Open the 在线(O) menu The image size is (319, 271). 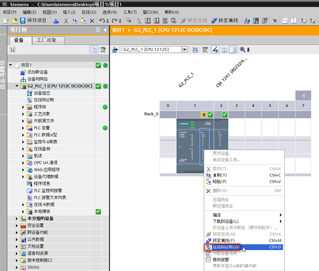coord(89,12)
